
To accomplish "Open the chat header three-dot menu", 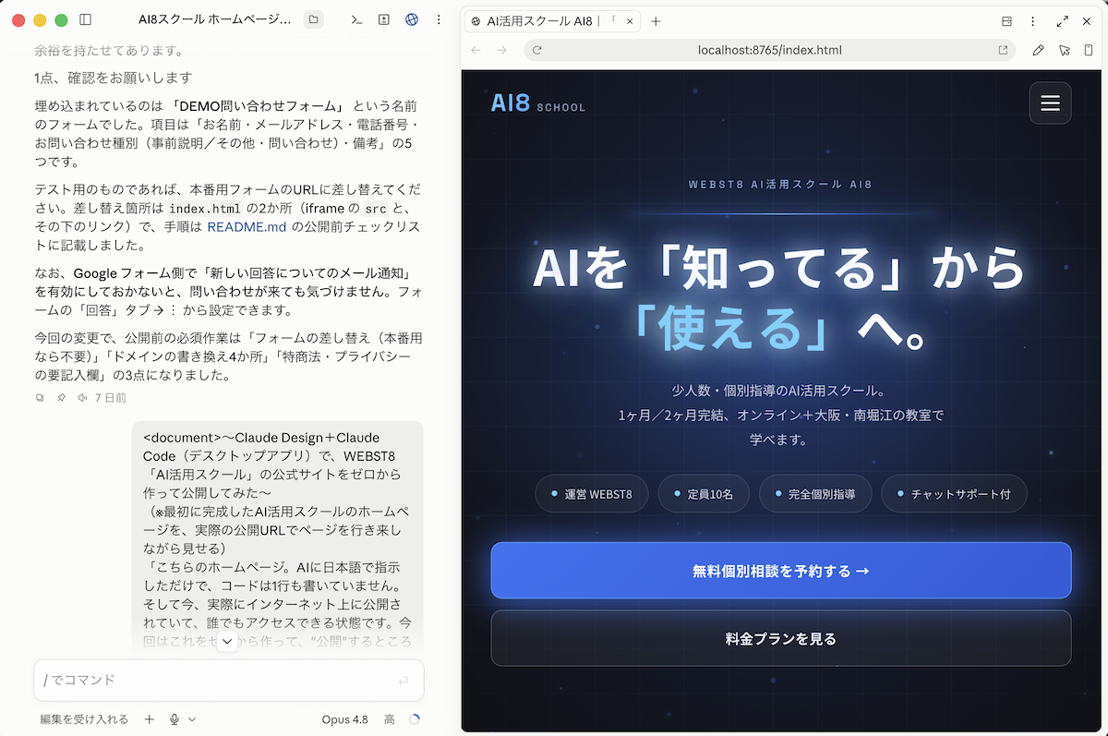I will coord(438,19).
